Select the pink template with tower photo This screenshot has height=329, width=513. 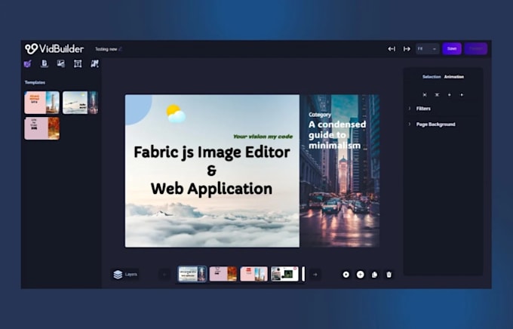coord(42,103)
